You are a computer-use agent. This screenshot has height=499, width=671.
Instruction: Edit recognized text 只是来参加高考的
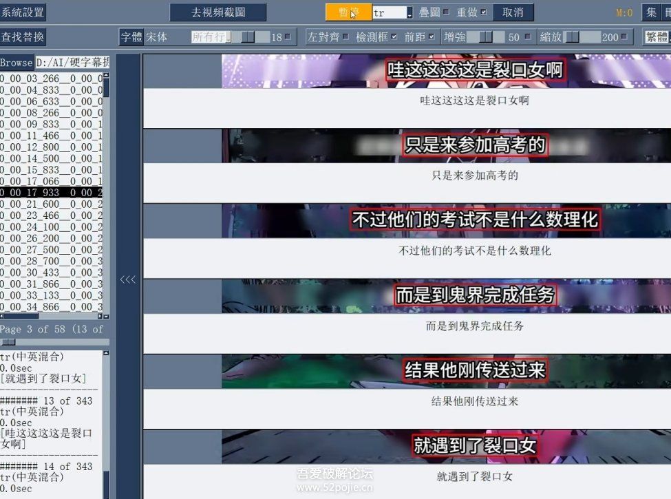tap(475, 176)
